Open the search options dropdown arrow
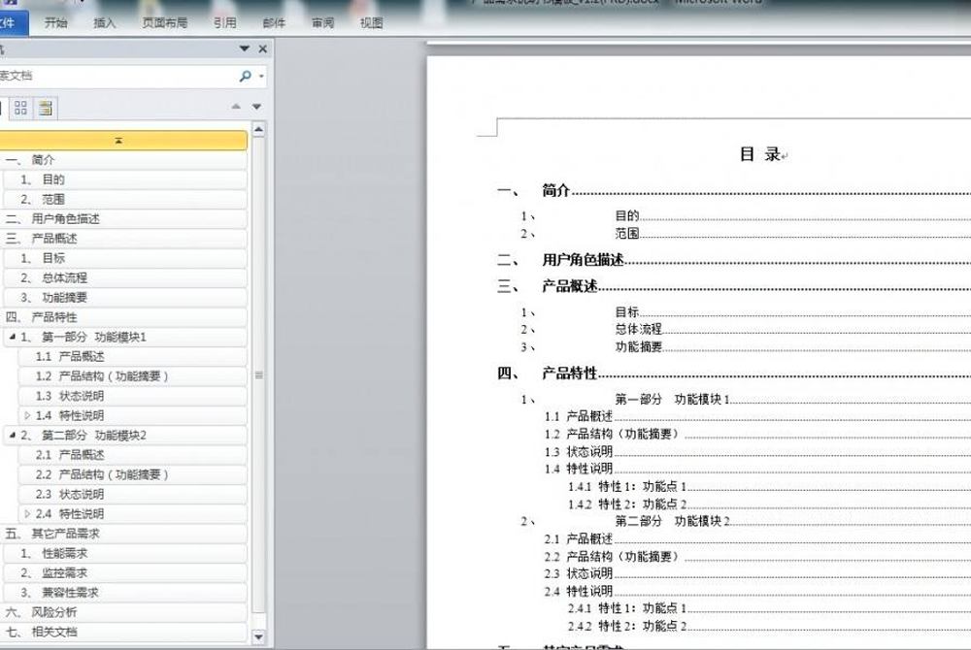 (x=262, y=76)
